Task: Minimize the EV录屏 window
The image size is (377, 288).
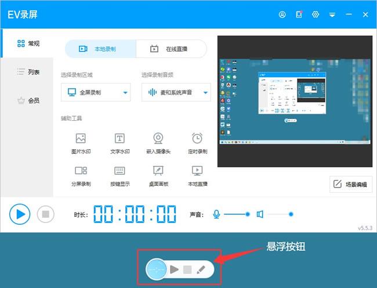Action: [349, 15]
